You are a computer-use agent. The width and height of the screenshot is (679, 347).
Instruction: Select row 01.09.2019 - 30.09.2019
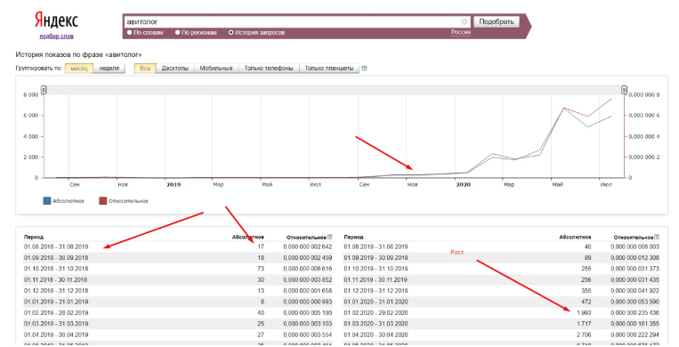[501, 258]
